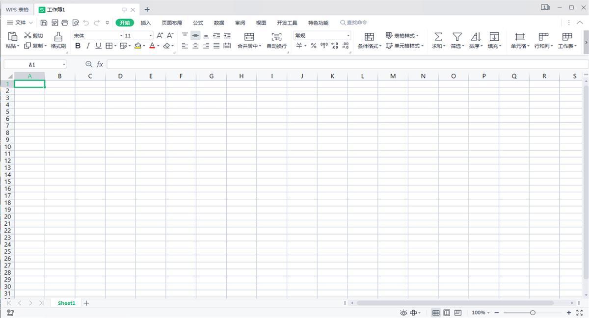Click the Filter funnel icon
The image size is (589, 318).
(457, 37)
